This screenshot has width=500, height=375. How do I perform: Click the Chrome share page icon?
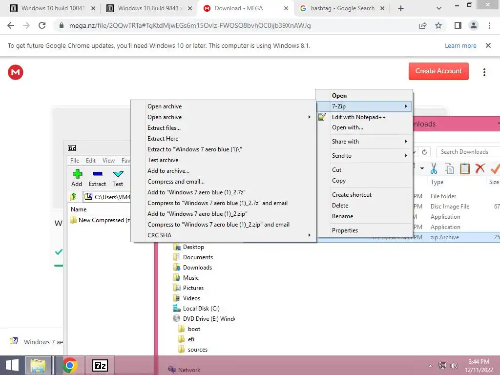pyautogui.click(x=423, y=25)
